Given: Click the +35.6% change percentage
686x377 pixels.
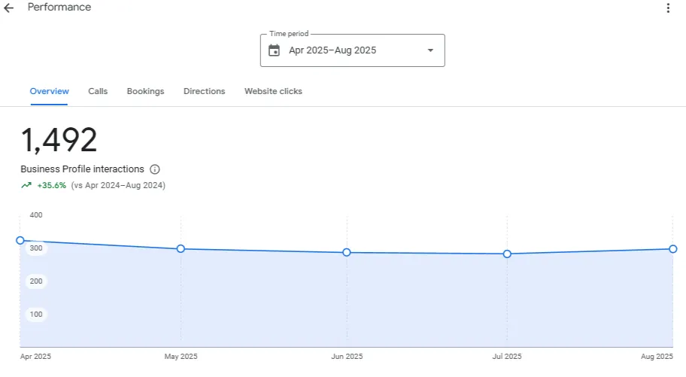Looking at the screenshot, I should (x=51, y=185).
